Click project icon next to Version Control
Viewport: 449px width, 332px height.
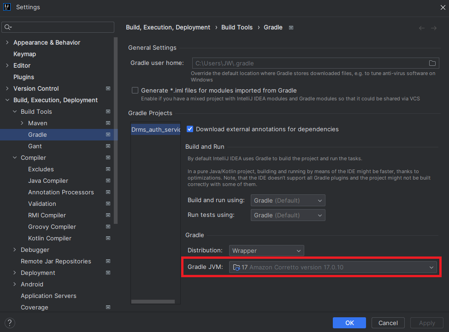click(108, 89)
